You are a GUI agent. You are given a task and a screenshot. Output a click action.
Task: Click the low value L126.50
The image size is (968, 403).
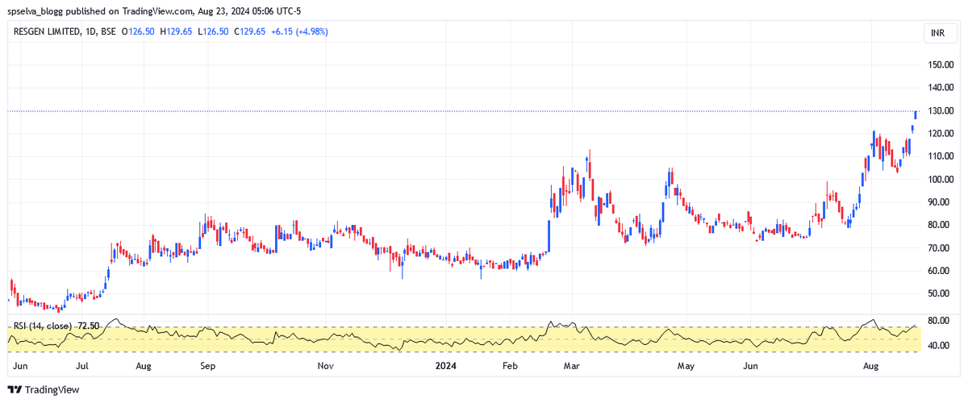(x=213, y=32)
